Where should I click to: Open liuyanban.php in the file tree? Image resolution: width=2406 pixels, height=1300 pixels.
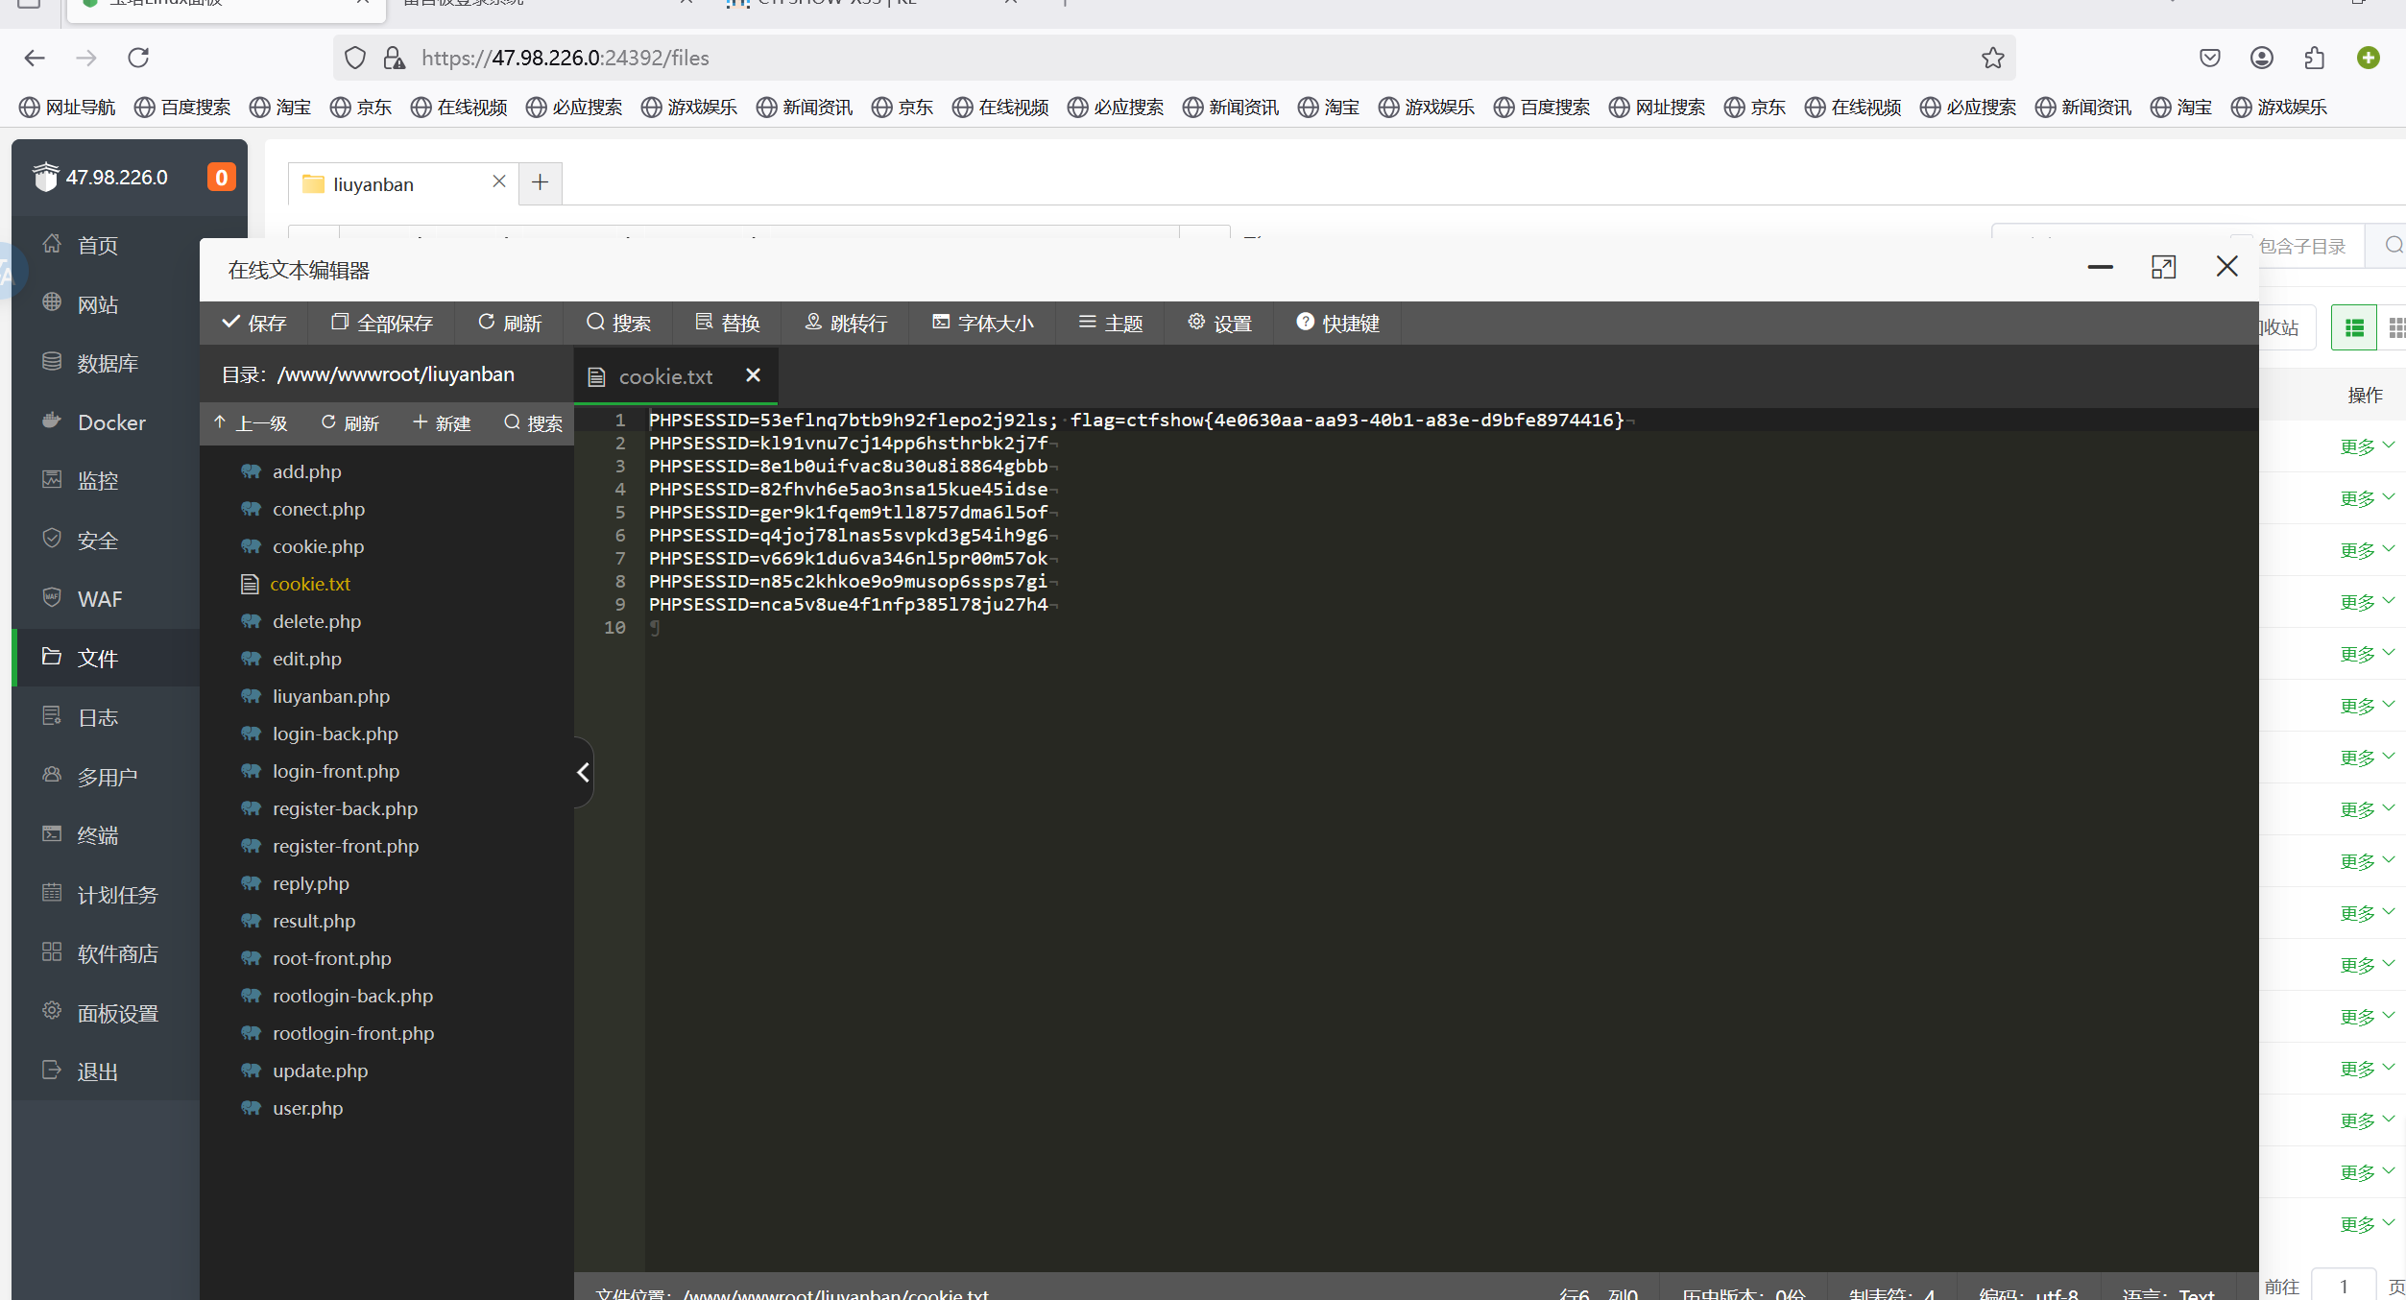point(330,696)
